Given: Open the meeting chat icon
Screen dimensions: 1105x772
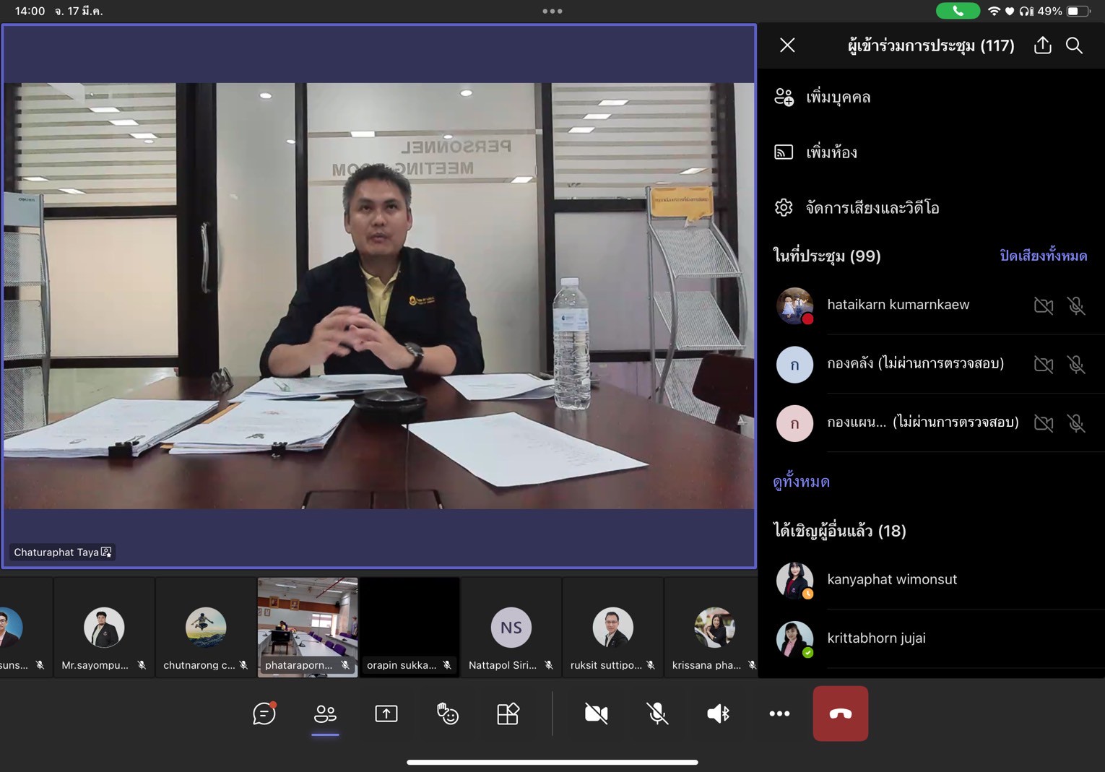Looking at the screenshot, I should 264,714.
